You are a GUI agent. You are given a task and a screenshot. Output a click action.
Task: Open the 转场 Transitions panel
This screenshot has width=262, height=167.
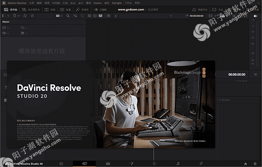(x=50, y=9)
